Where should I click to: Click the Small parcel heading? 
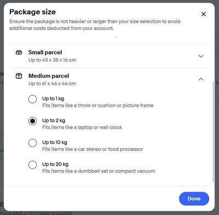point(45,53)
